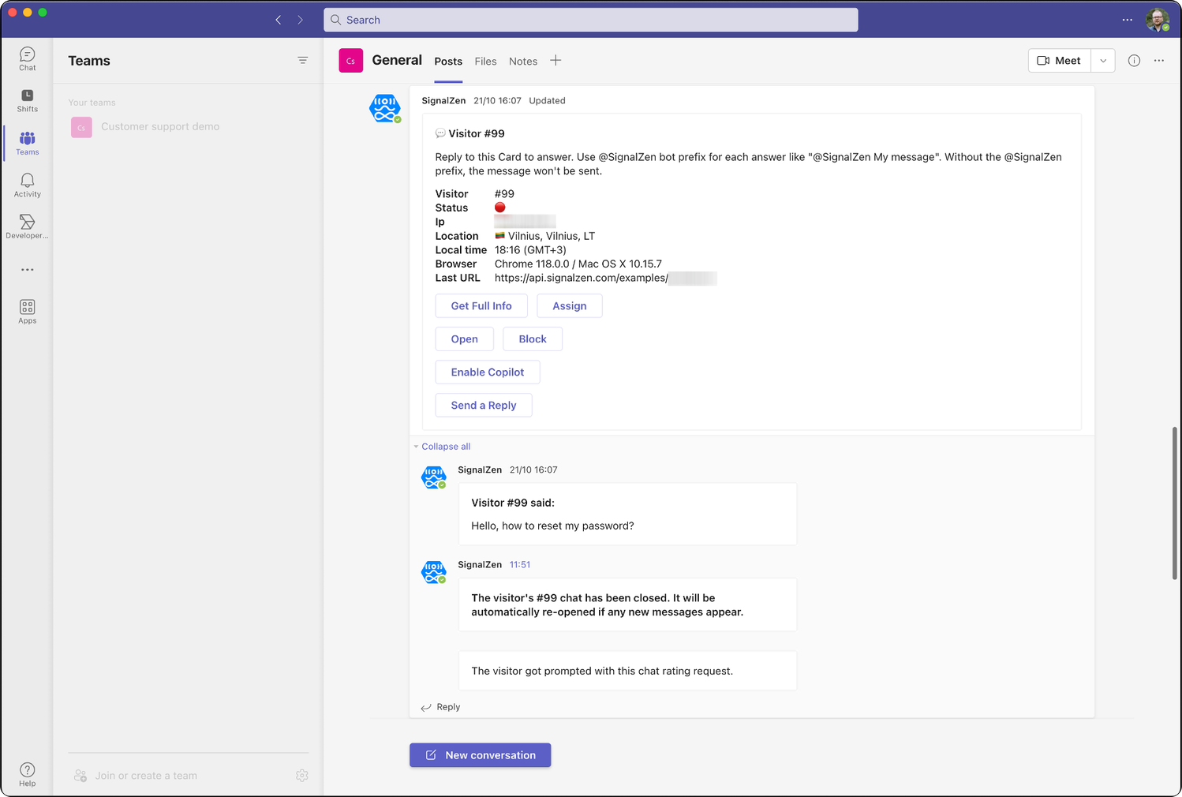This screenshot has width=1182, height=797.
Task: Click the Open button on card
Action: pyautogui.click(x=465, y=339)
